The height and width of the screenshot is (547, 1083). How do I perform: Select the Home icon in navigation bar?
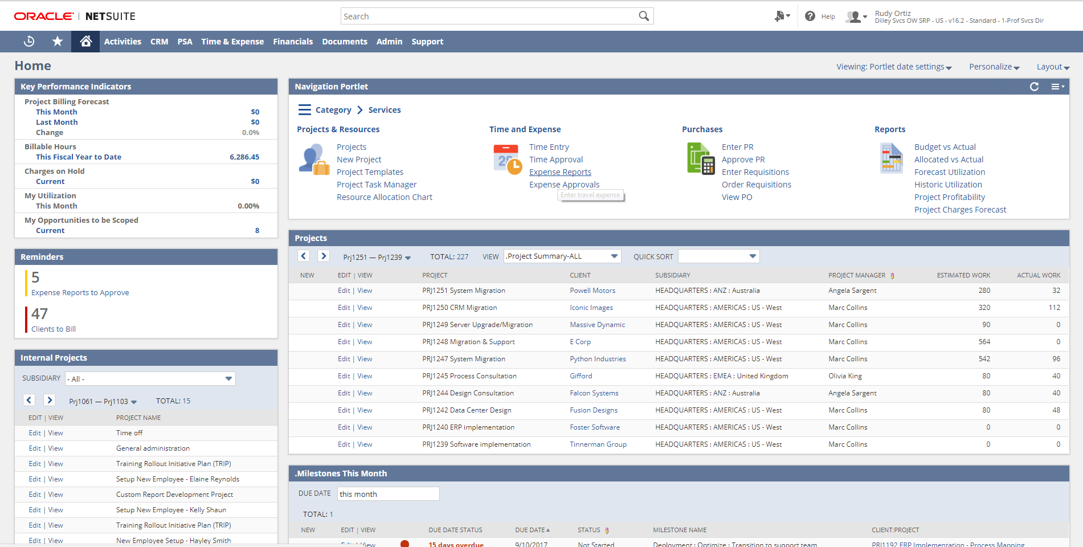pos(85,41)
